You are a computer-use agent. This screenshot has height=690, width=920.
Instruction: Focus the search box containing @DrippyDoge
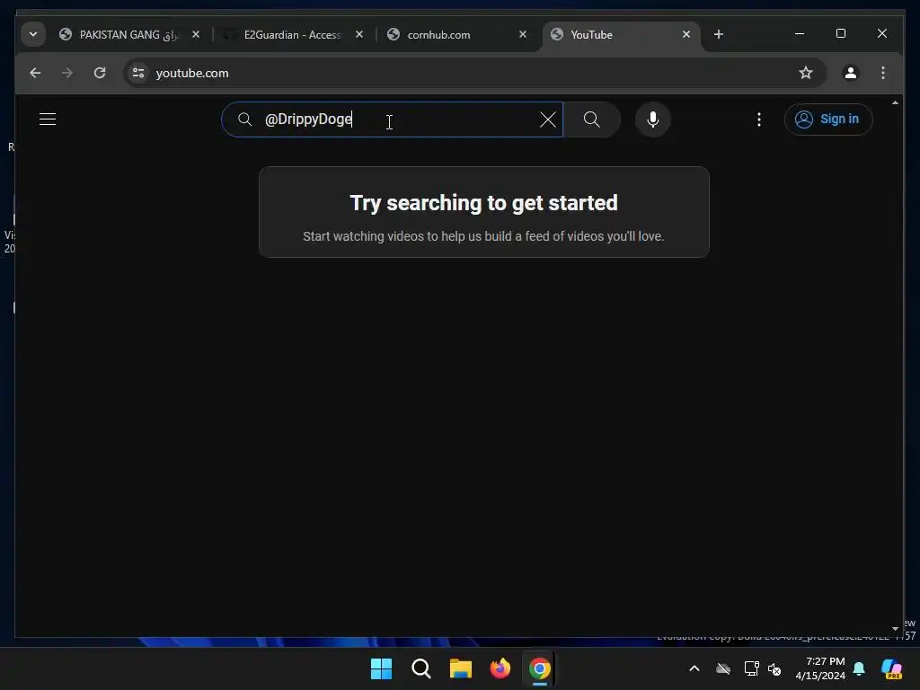click(392, 119)
